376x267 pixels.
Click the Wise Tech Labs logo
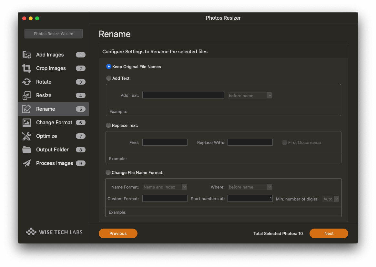[x=54, y=232]
